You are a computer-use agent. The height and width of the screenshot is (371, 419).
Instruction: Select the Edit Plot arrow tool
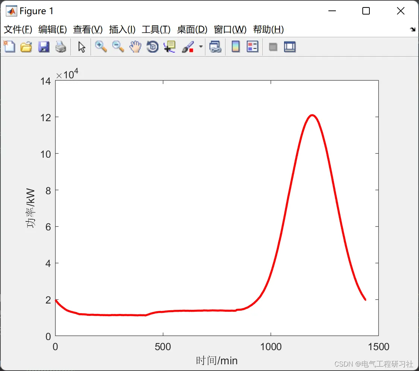pyautogui.click(x=82, y=47)
